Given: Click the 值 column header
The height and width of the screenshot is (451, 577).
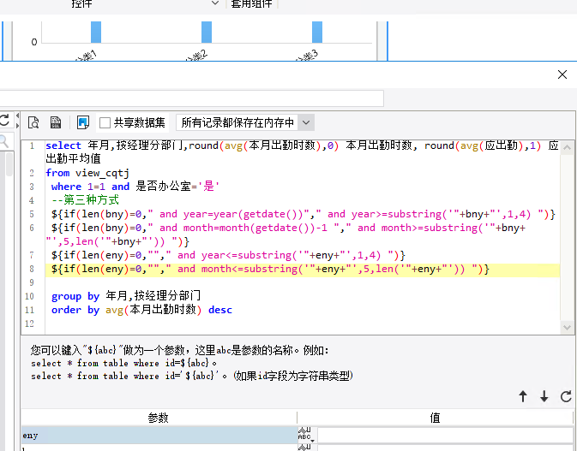Looking at the screenshot, I should [435, 418].
